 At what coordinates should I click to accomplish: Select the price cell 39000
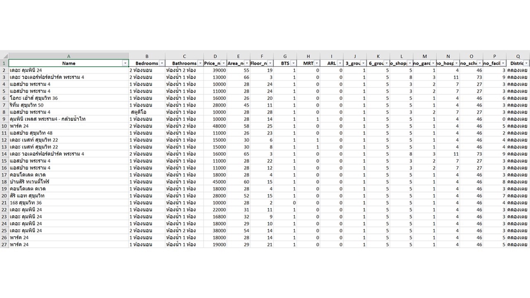click(215, 70)
